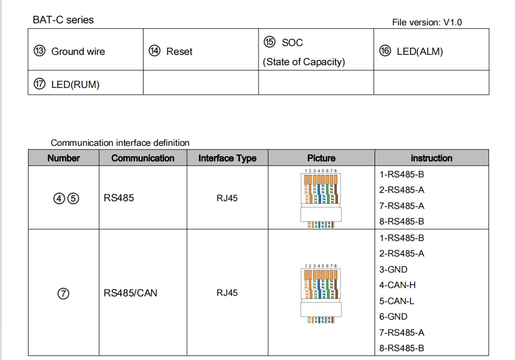Click the RS485/CAN communication cell text
515x360 pixels.
point(130,293)
